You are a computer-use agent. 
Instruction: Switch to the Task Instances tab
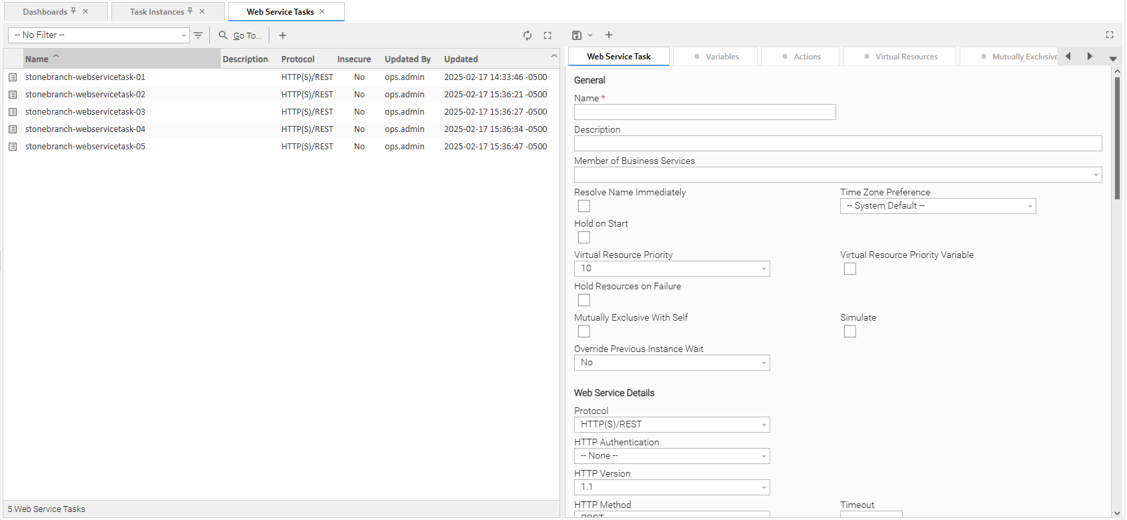157,12
